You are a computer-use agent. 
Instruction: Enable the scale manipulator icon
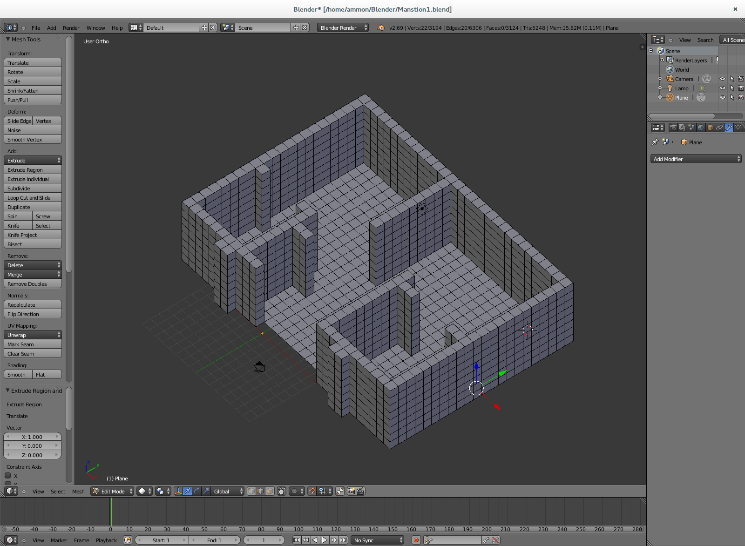click(206, 491)
